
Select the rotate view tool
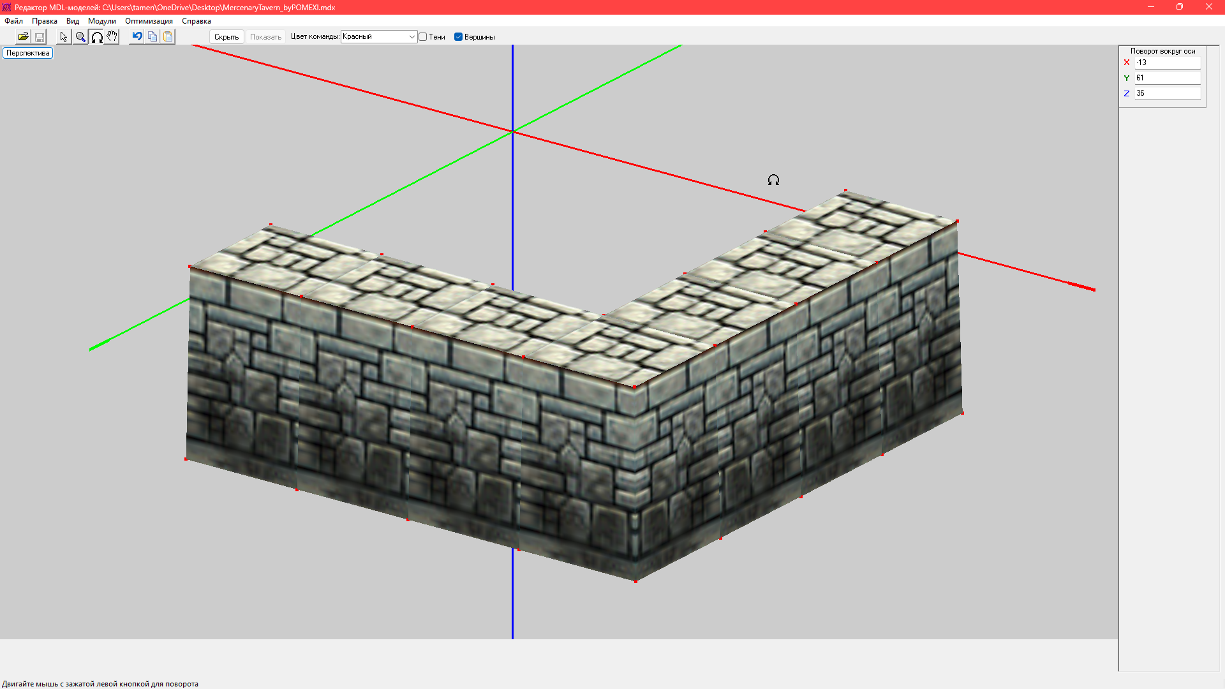click(97, 37)
